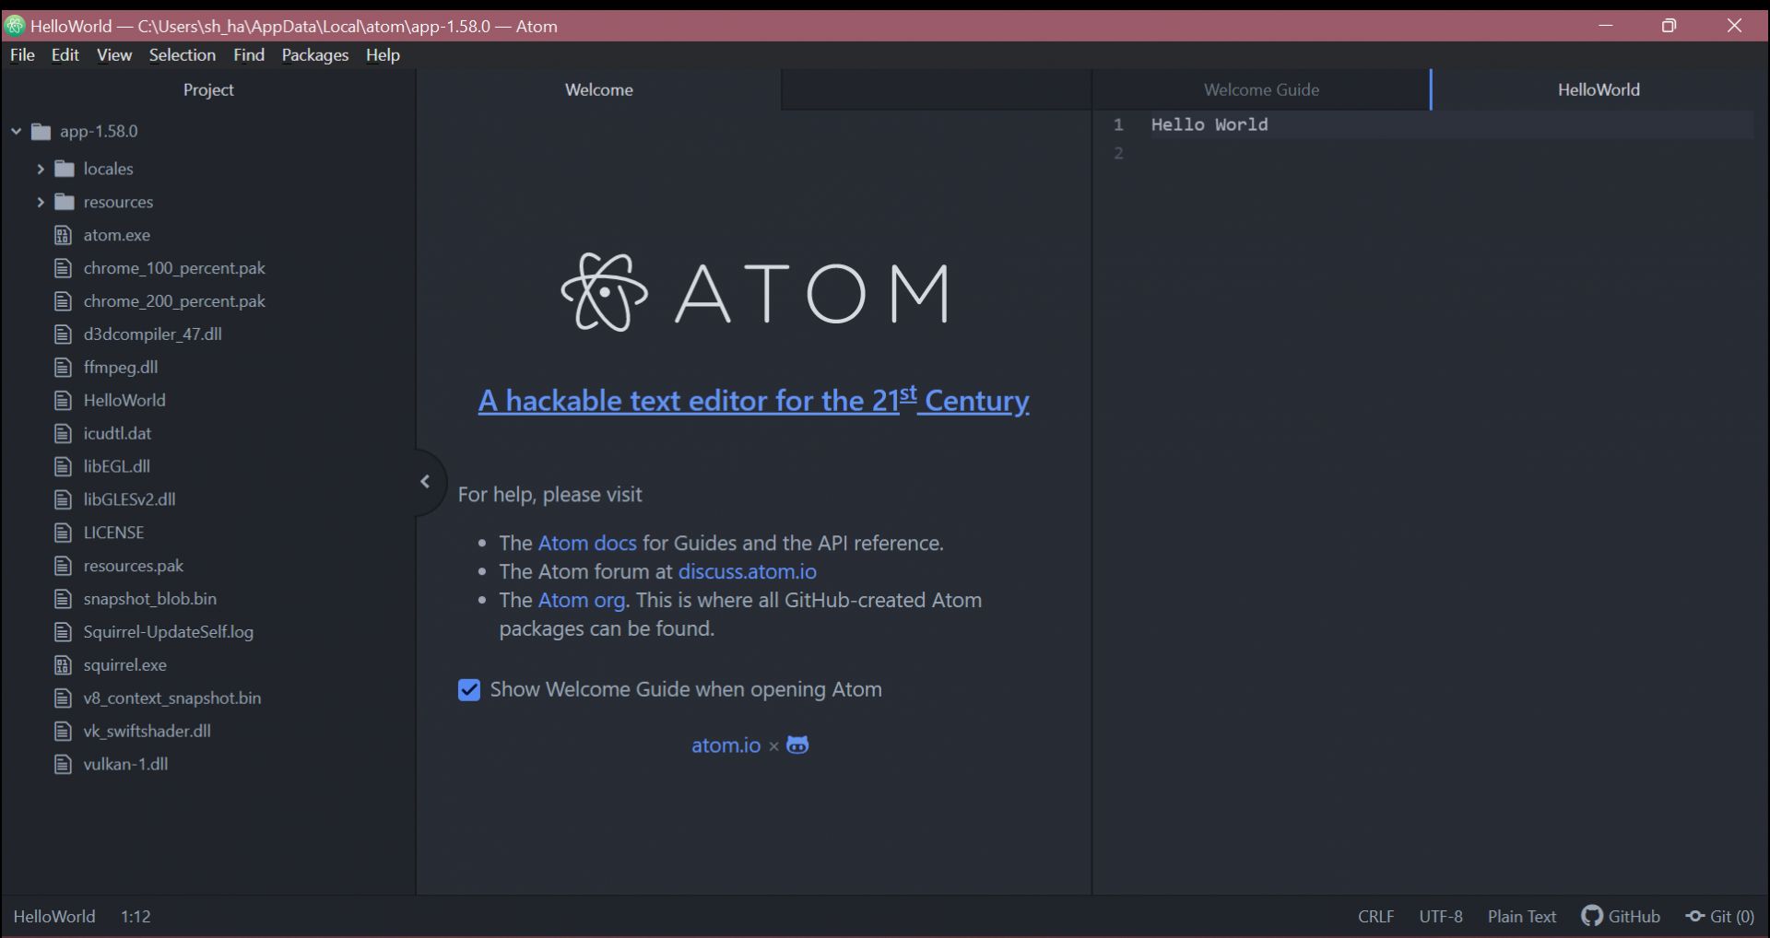Click the libEGL.dll file icon

[x=63, y=466]
